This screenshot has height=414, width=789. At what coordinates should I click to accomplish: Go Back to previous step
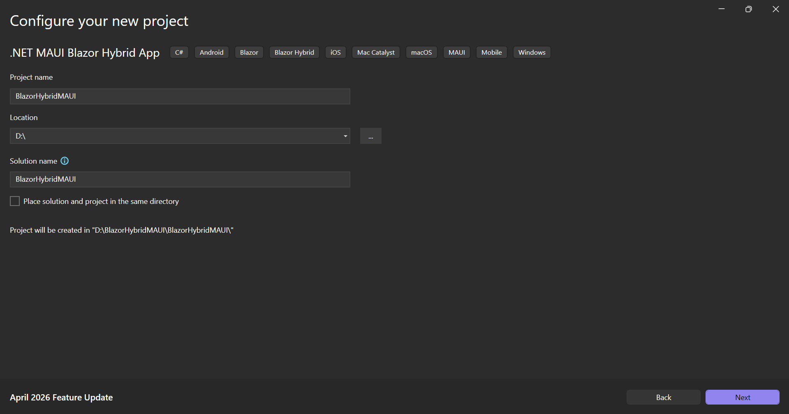coord(664,397)
